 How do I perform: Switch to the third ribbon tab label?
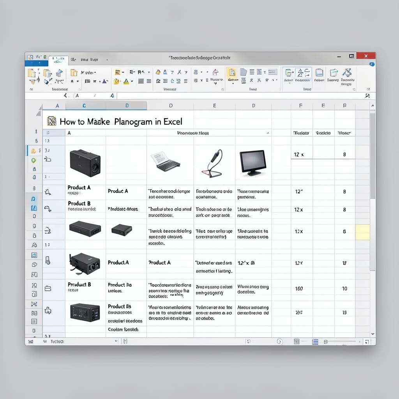pyautogui.click(x=89, y=60)
